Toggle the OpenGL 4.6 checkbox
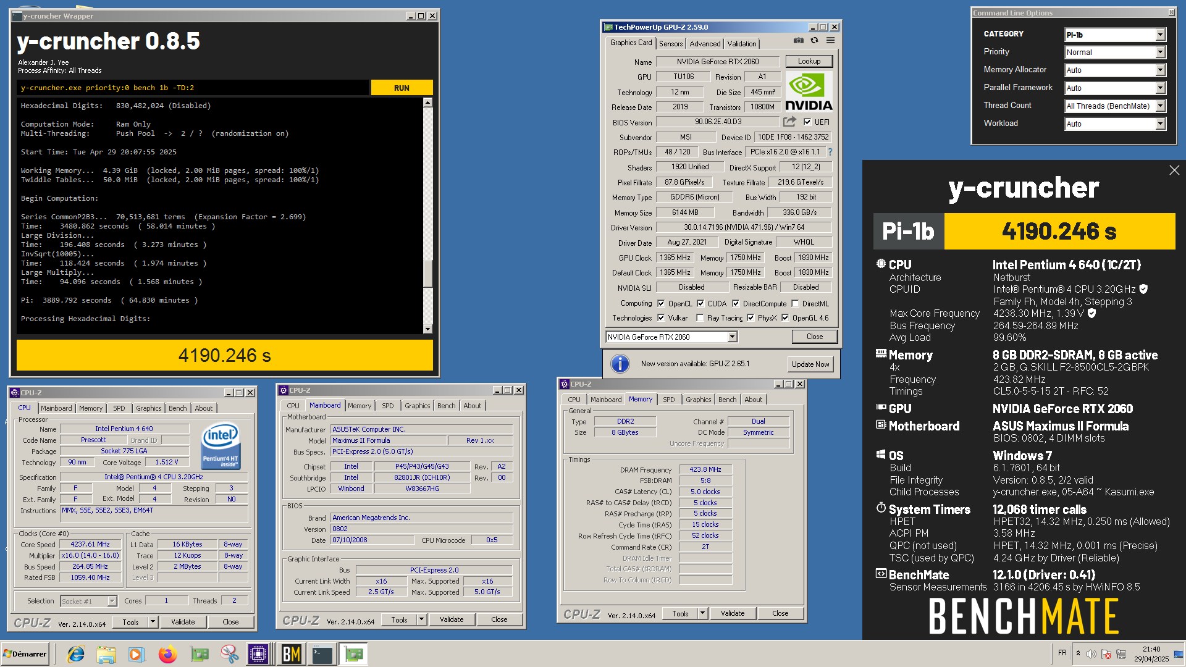 (x=785, y=318)
